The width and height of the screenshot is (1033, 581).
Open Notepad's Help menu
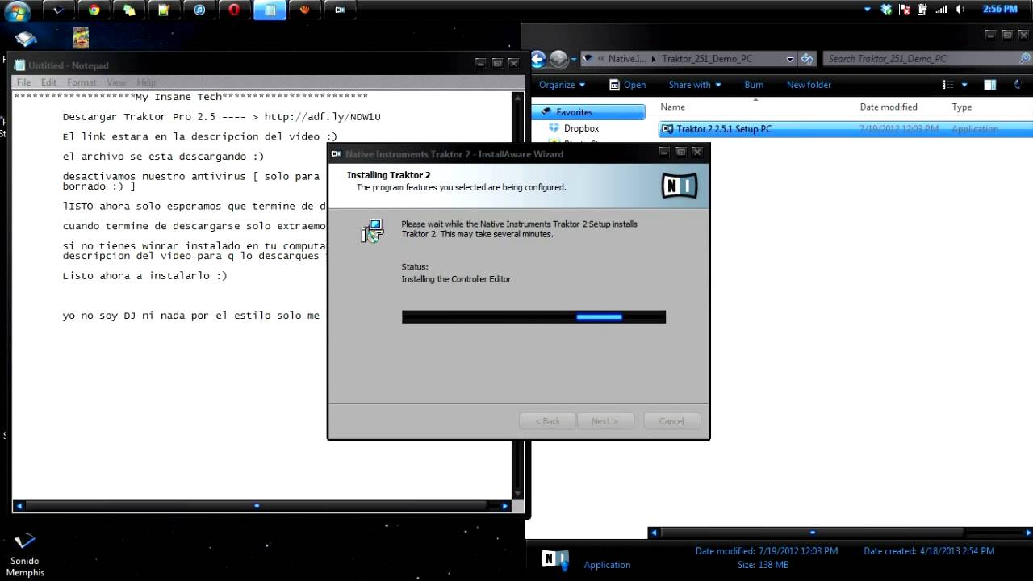[x=146, y=82]
